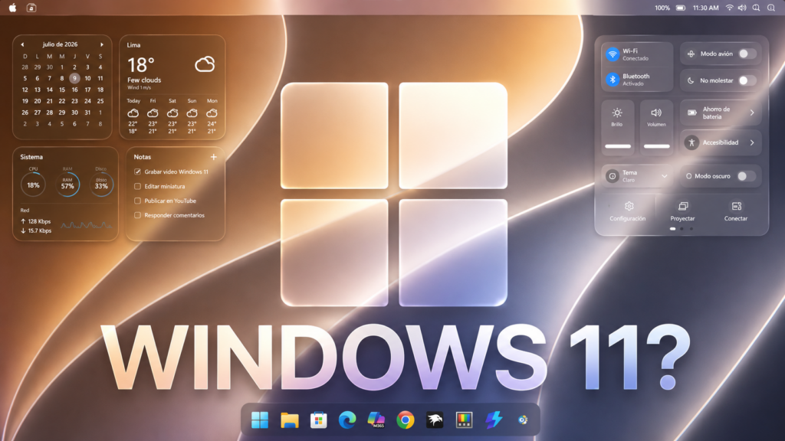Add a new note with plus button
This screenshot has height=441, width=785.
214,157
